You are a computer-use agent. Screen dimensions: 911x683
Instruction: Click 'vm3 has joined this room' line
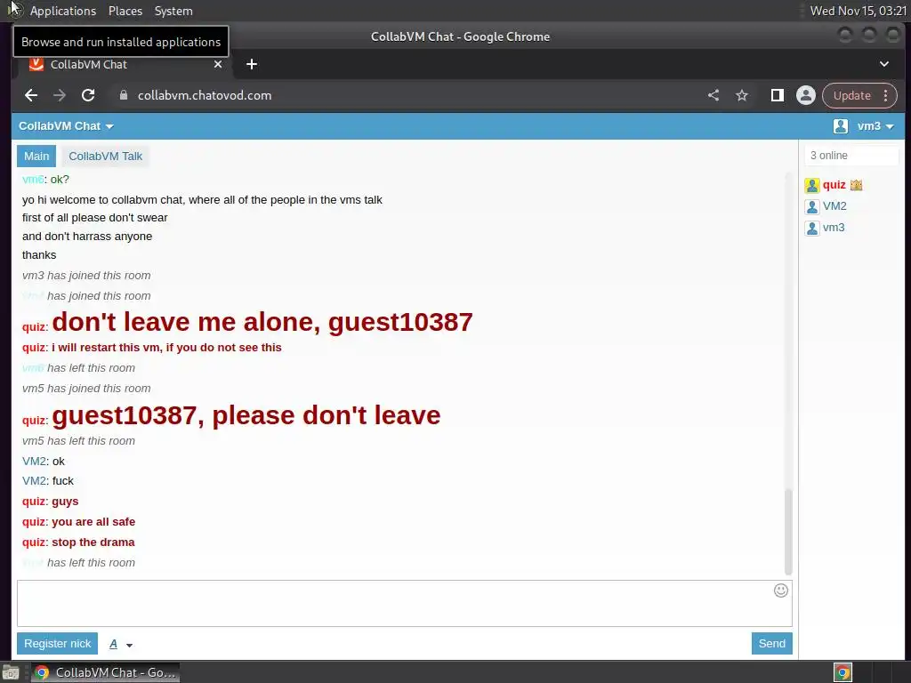pyautogui.click(x=86, y=276)
